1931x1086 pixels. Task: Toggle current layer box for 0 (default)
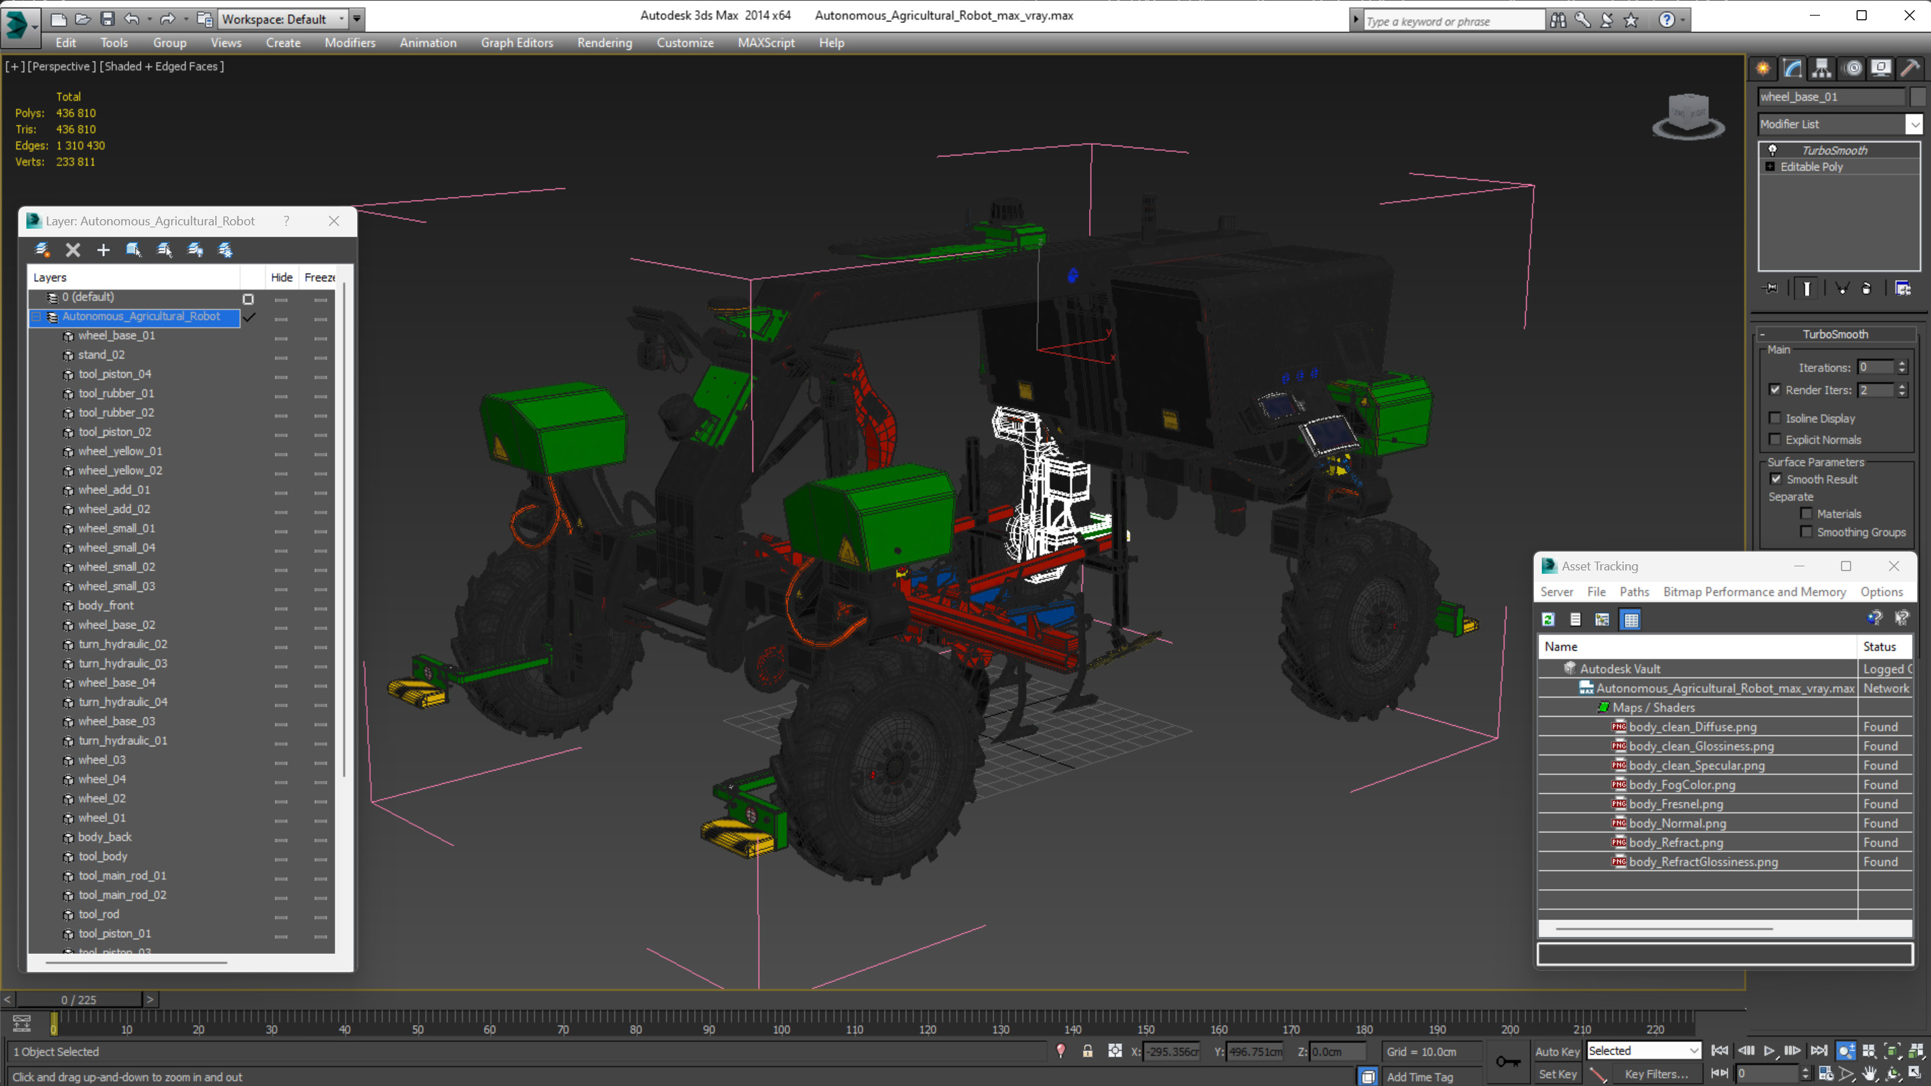pyautogui.click(x=248, y=298)
